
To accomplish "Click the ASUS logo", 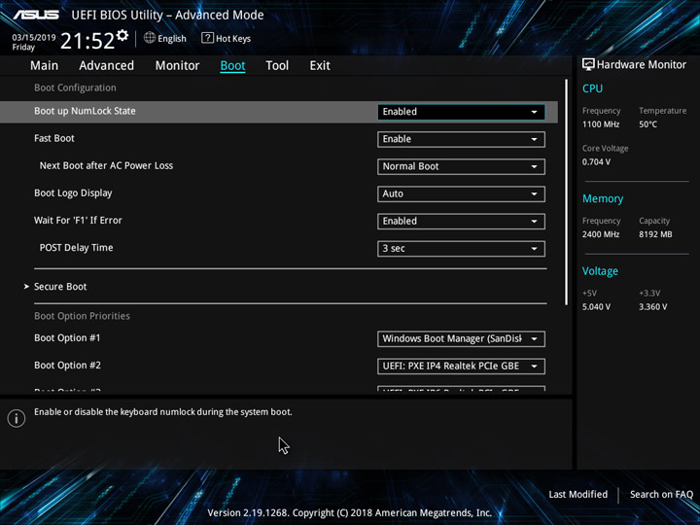I will [36, 15].
